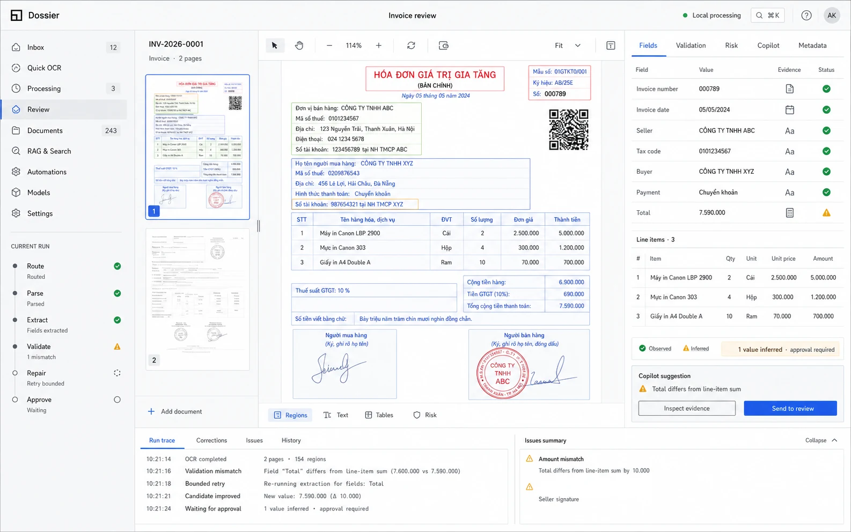Open the Copilot tab
The height and width of the screenshot is (532, 851).
point(768,46)
